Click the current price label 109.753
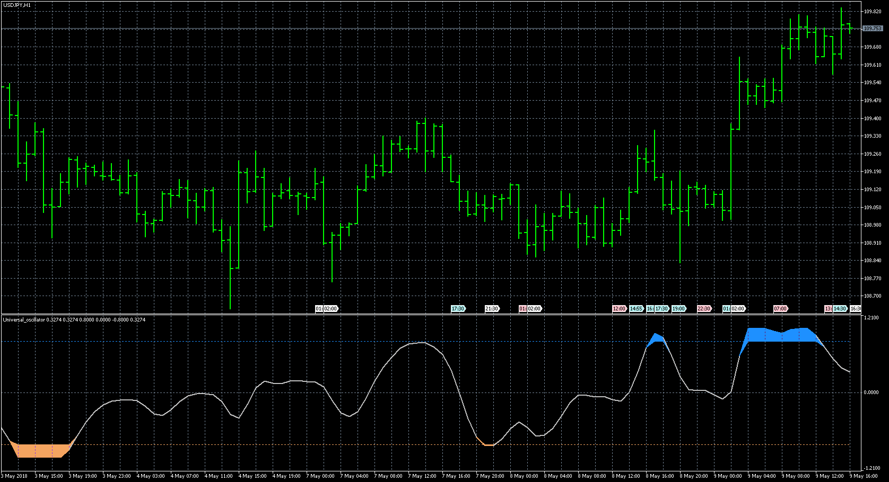The height and width of the screenshot is (482, 889). click(873, 29)
